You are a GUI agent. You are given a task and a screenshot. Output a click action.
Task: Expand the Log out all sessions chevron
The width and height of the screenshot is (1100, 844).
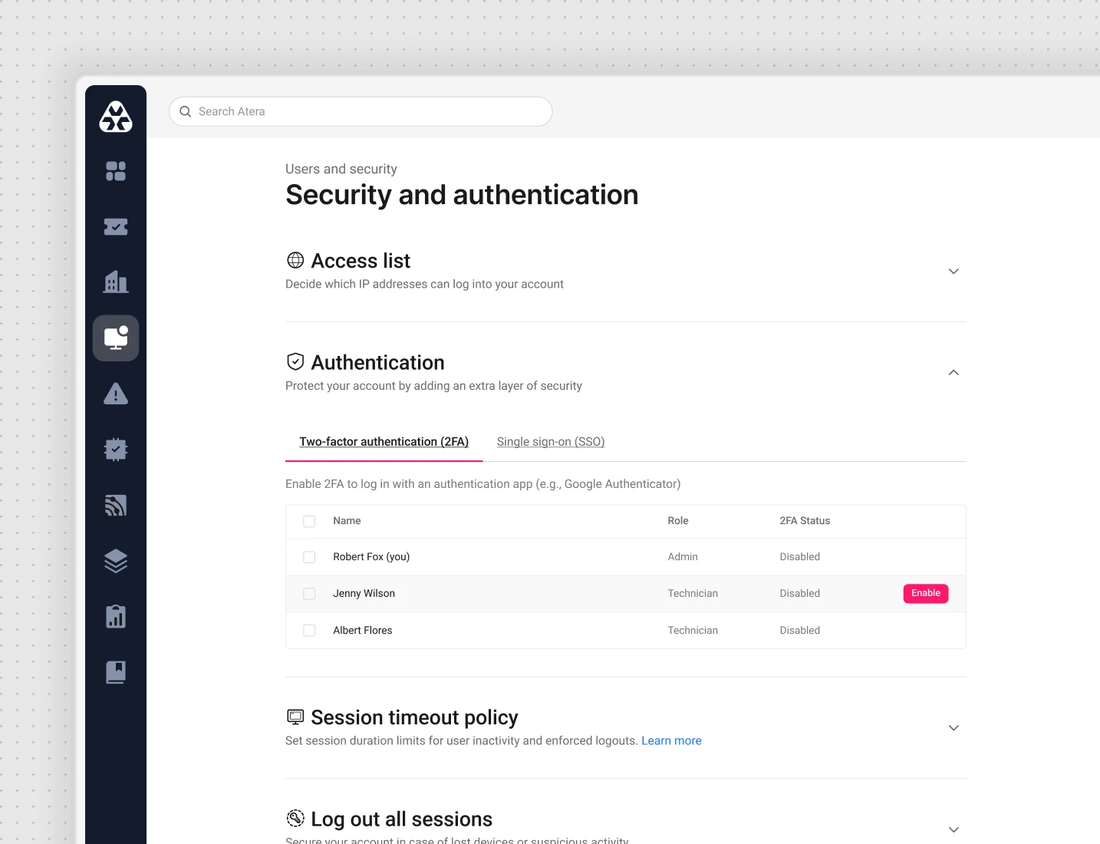pyautogui.click(x=953, y=829)
